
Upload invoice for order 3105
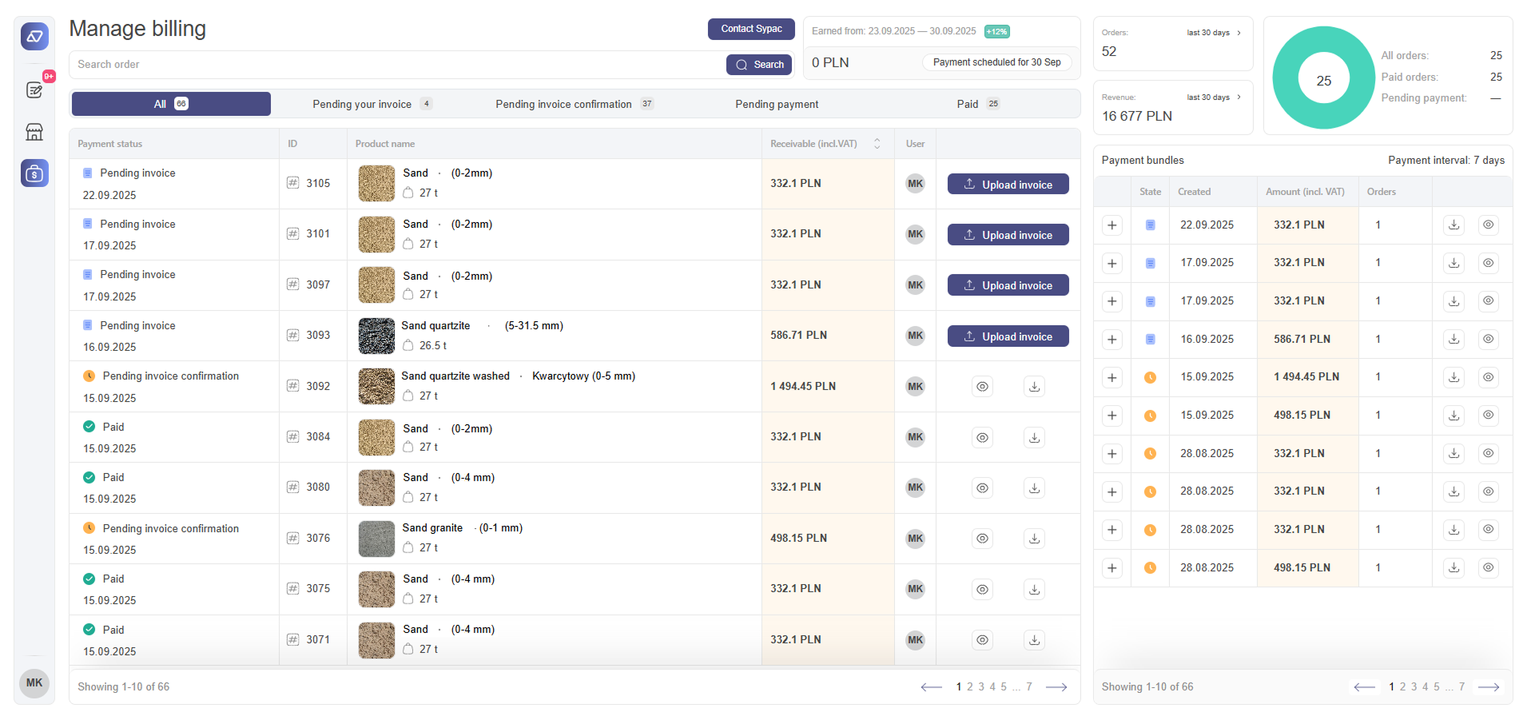click(1008, 185)
